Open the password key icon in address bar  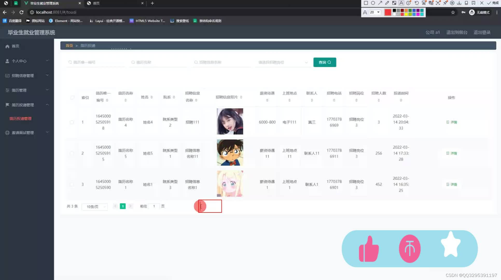(x=463, y=12)
